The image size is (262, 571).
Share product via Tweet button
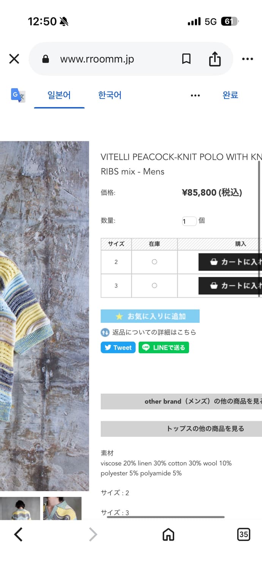[x=118, y=348]
